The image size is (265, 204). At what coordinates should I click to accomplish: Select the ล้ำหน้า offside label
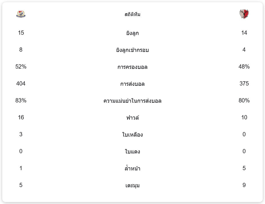132,168
